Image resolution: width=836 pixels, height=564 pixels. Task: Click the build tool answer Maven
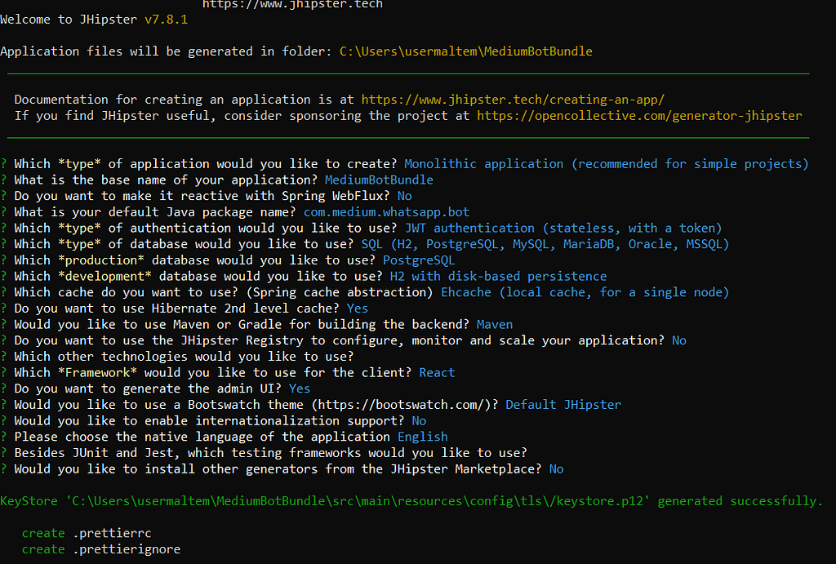point(494,324)
